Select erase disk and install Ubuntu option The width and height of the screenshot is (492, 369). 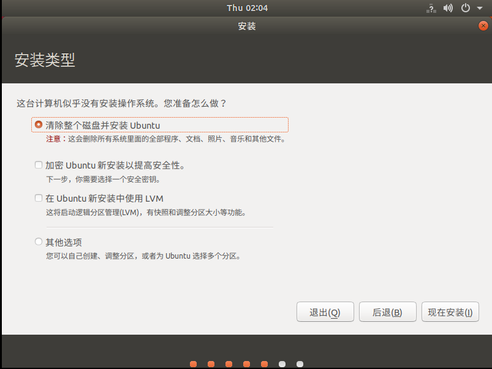pyautogui.click(x=39, y=124)
